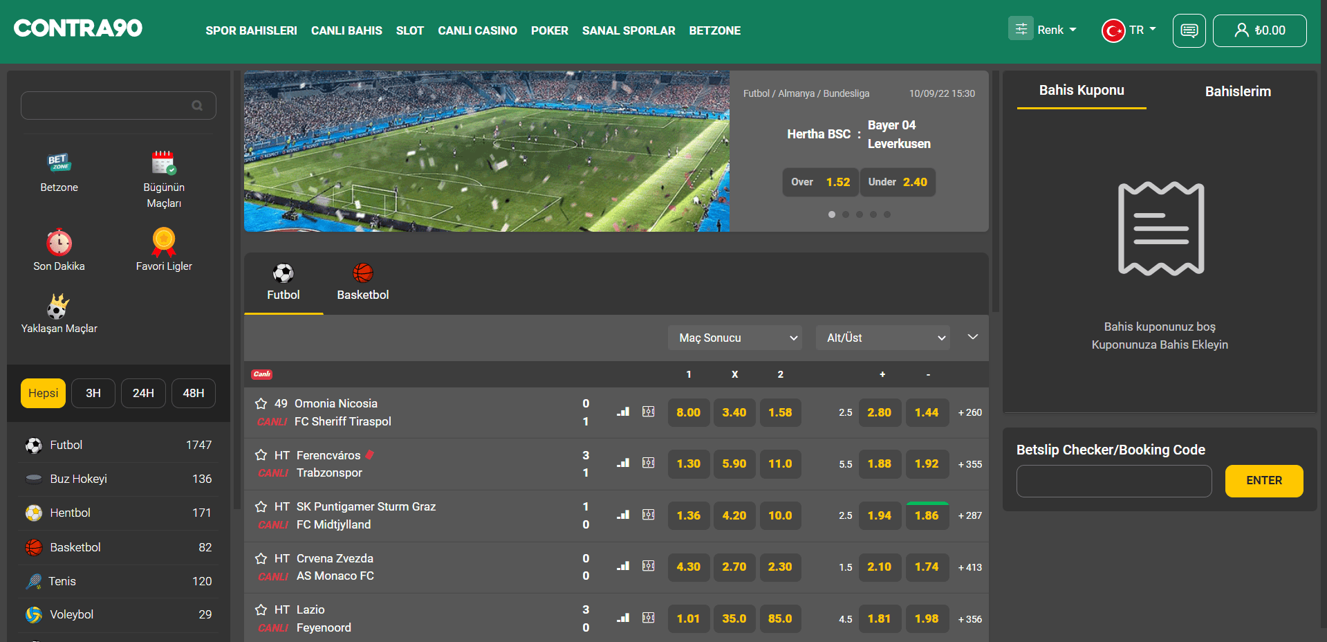Open pitch tracker icon for Crvena Zvezda match
The height and width of the screenshot is (642, 1327).
tap(649, 566)
